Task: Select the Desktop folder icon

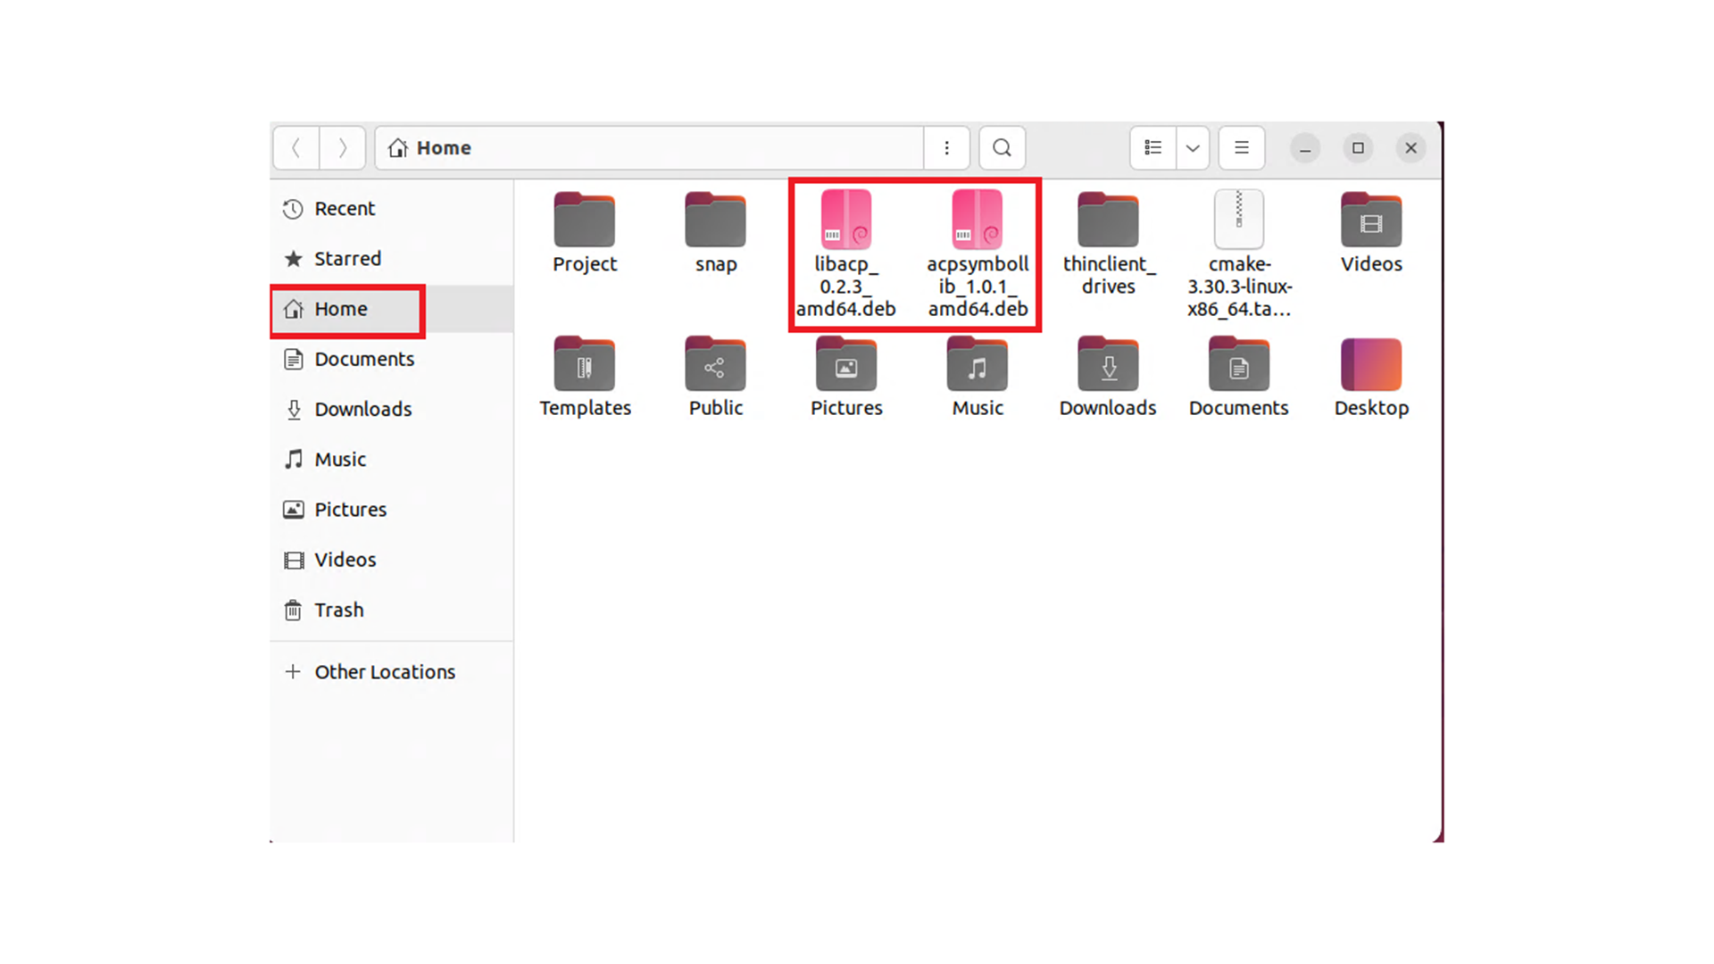Action: tap(1370, 365)
